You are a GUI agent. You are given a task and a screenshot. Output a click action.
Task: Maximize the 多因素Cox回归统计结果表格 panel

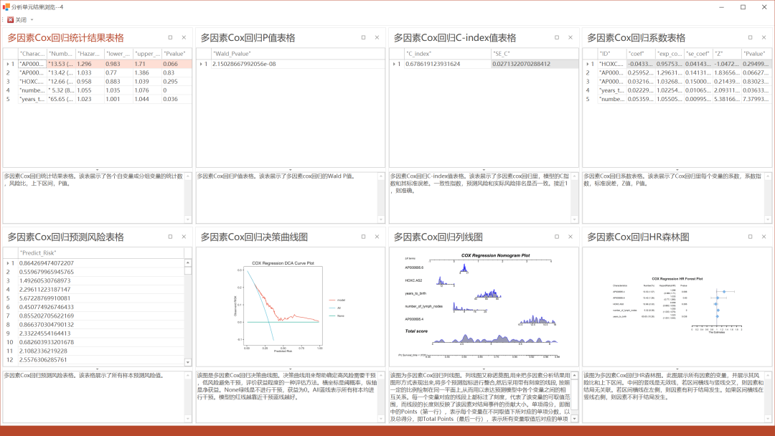click(x=170, y=37)
